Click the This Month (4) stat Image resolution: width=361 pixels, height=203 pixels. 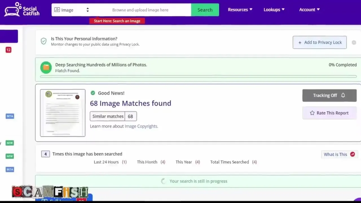click(151, 162)
